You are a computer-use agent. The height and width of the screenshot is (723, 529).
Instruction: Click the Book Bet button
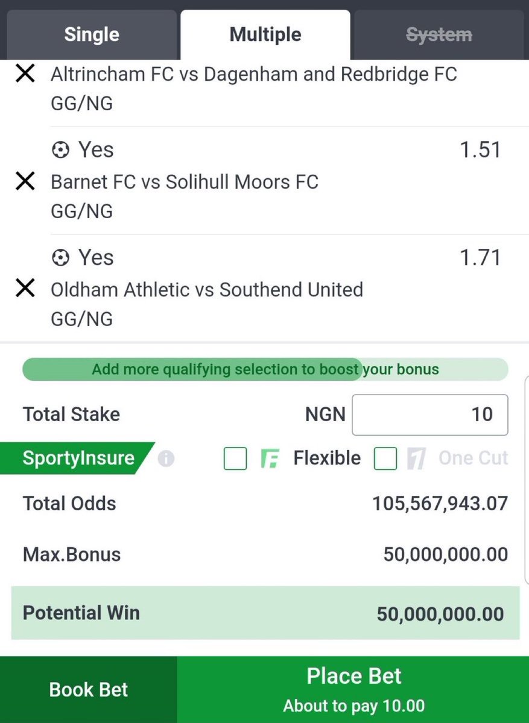tap(89, 690)
